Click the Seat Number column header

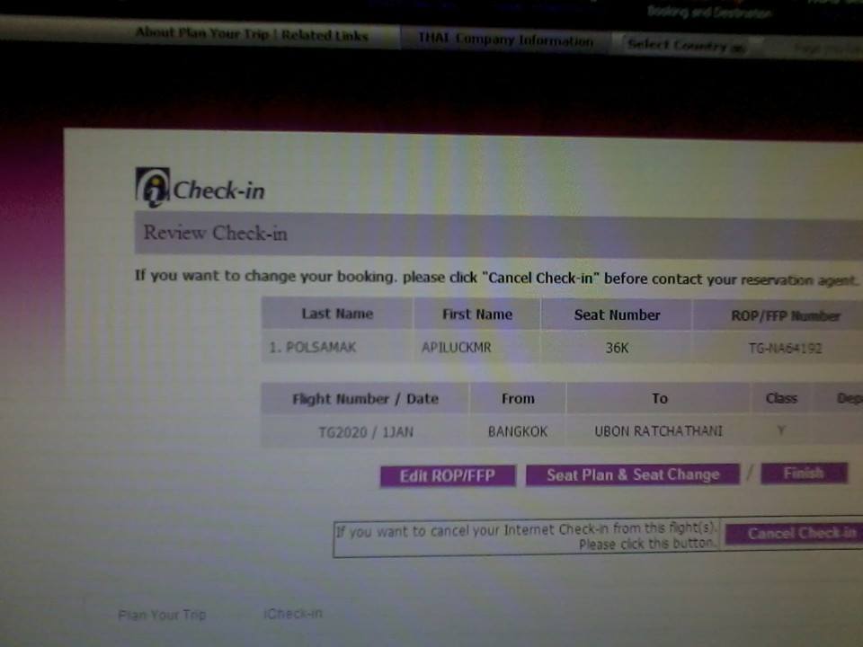[x=617, y=315]
